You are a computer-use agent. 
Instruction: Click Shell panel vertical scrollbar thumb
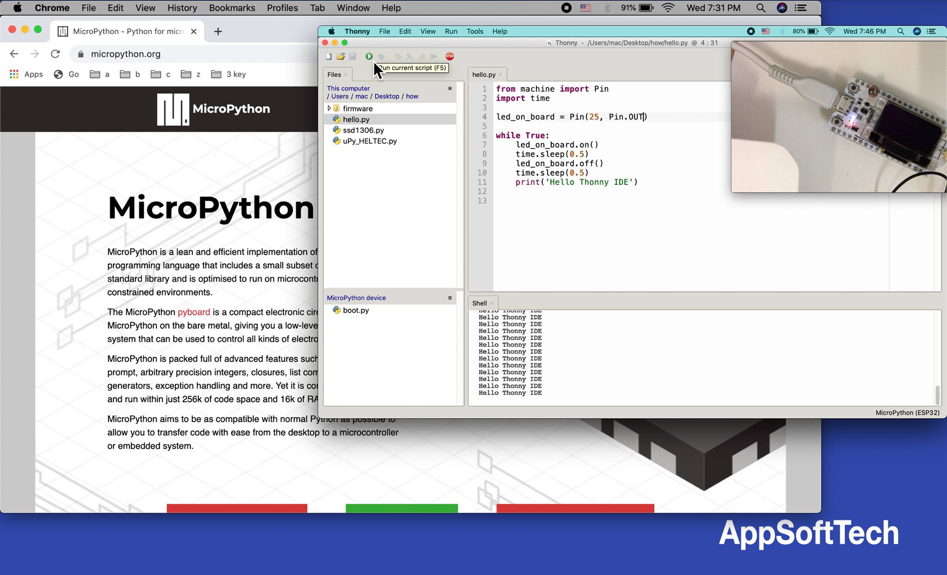pos(937,395)
